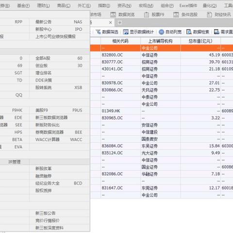Viewport: 233px width, 233px height.
Task: Open the 指数(I) menu
Action: pyautogui.click(x=104, y=6)
